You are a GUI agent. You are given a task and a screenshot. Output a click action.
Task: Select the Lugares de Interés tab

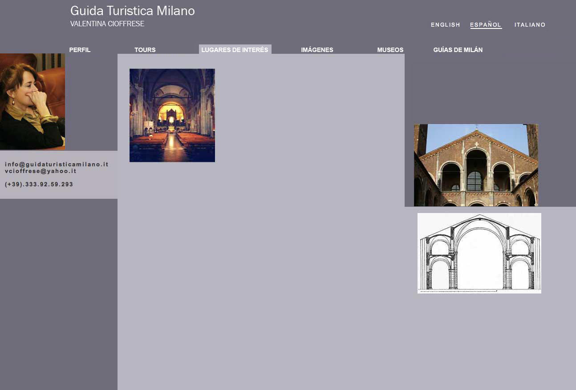pos(235,49)
